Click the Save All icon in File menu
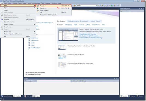The height and width of the screenshot is (101, 146). [2, 20]
